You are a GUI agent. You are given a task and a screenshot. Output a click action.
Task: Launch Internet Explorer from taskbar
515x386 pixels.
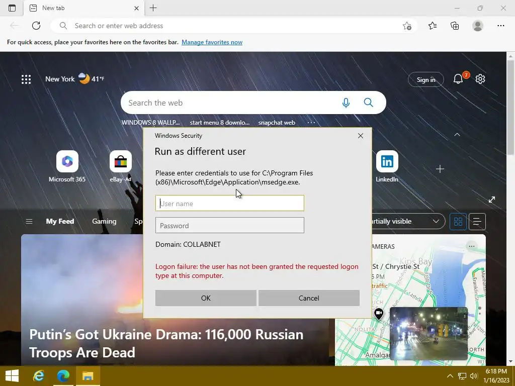pos(39,376)
